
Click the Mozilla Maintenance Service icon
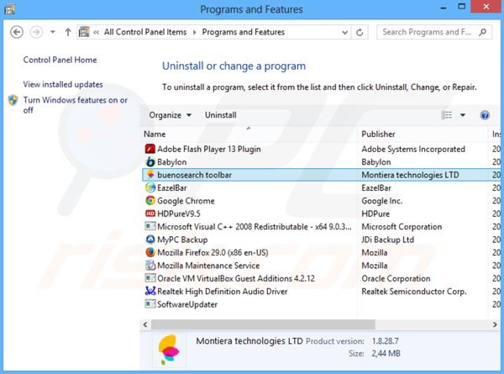click(x=150, y=266)
